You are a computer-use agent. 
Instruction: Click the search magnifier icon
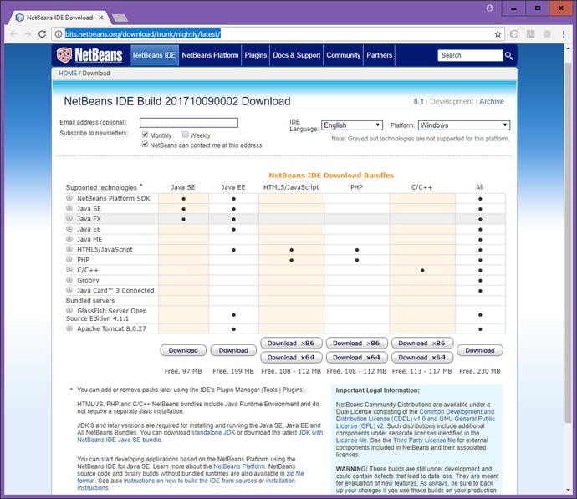[509, 55]
